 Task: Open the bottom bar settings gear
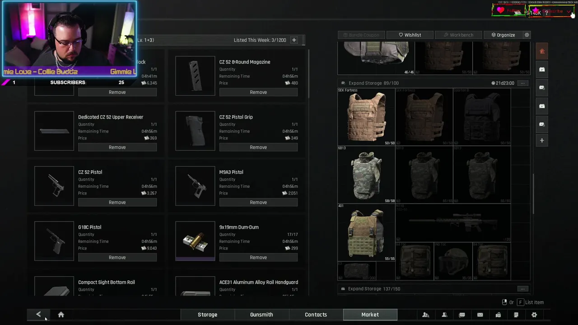pos(534,315)
